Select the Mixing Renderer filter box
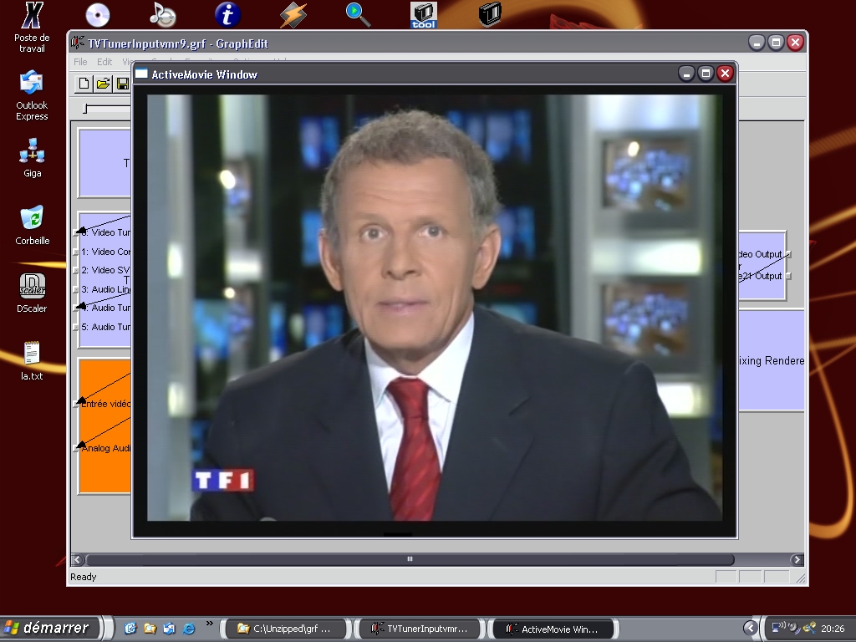 click(x=771, y=361)
